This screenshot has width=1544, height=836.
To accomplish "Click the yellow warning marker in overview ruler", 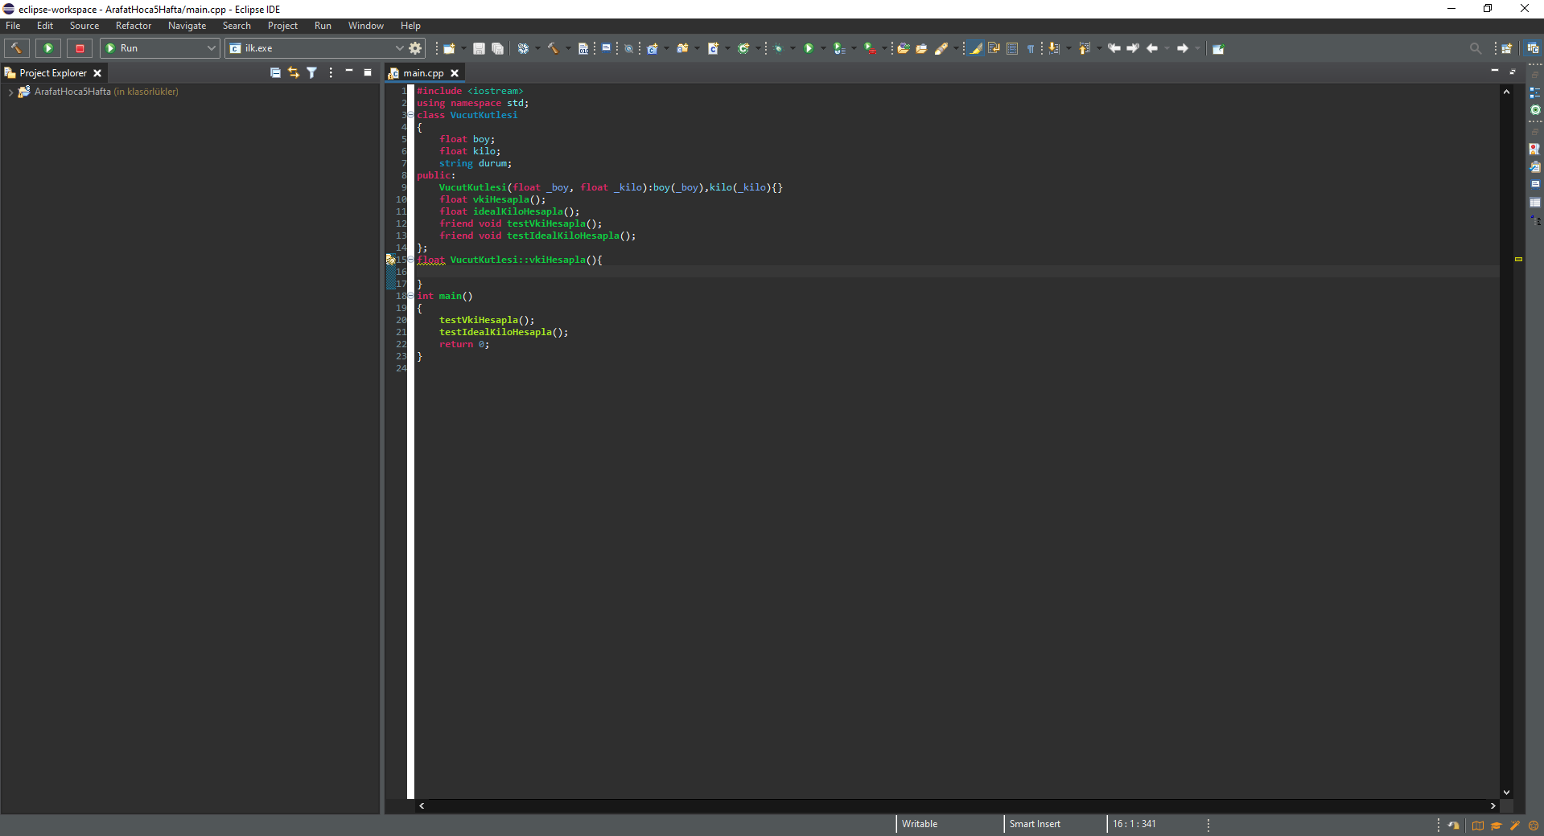I will pyautogui.click(x=1518, y=260).
